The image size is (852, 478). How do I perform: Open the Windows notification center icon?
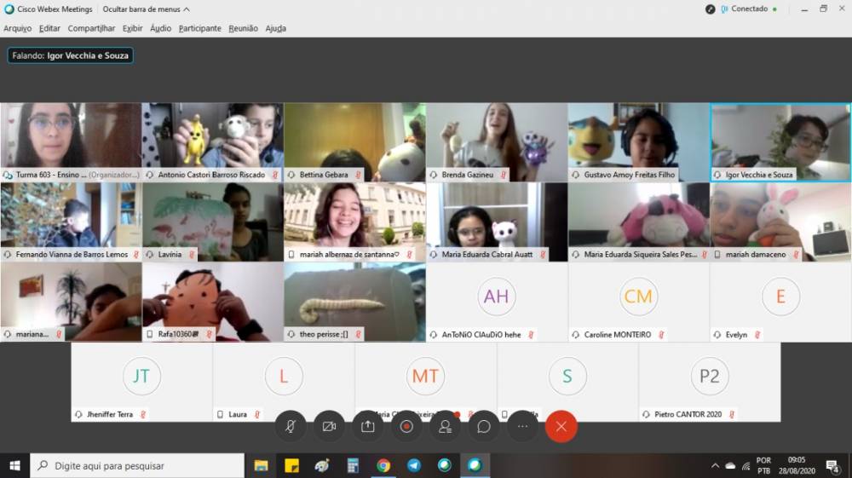[832, 465]
